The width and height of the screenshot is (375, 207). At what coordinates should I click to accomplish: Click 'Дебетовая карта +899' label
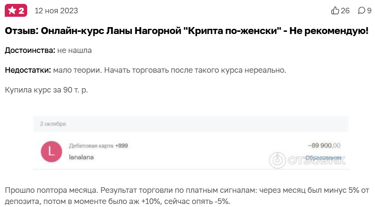(x=98, y=146)
